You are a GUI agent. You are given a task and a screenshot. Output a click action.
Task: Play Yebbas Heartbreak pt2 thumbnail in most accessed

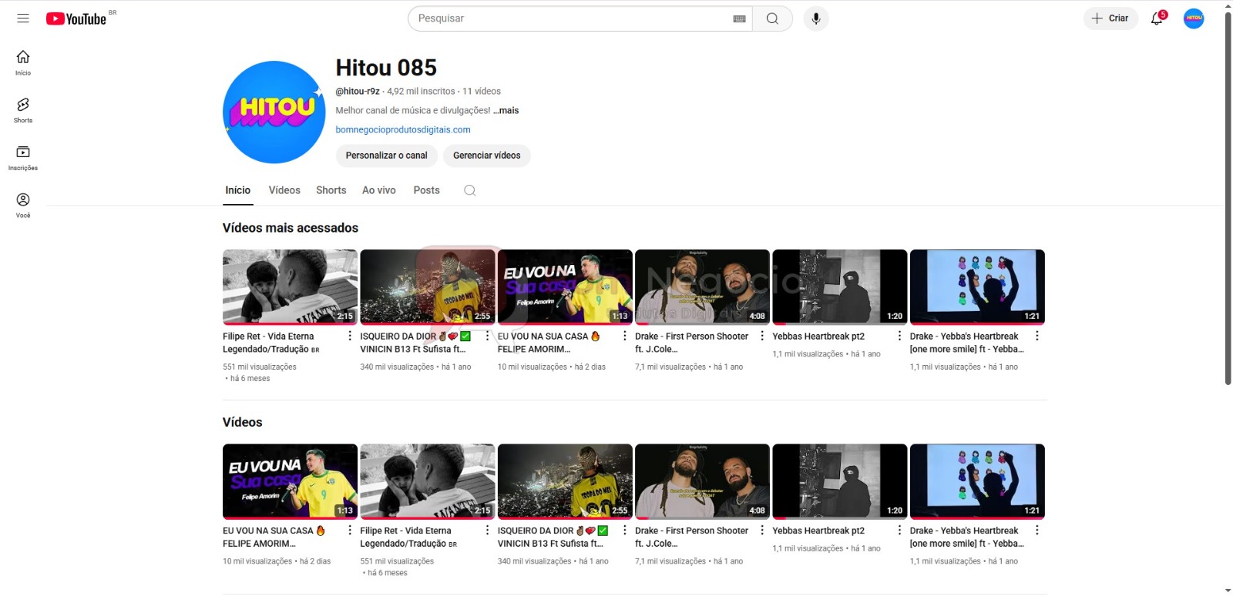point(840,286)
